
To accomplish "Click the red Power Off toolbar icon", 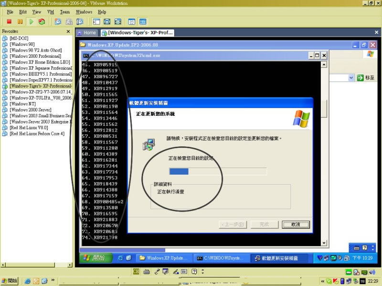I will tap(9, 21).
